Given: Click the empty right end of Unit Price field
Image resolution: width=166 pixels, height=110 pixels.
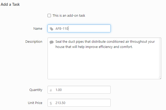Looking at the screenshot, I should click(99, 103).
